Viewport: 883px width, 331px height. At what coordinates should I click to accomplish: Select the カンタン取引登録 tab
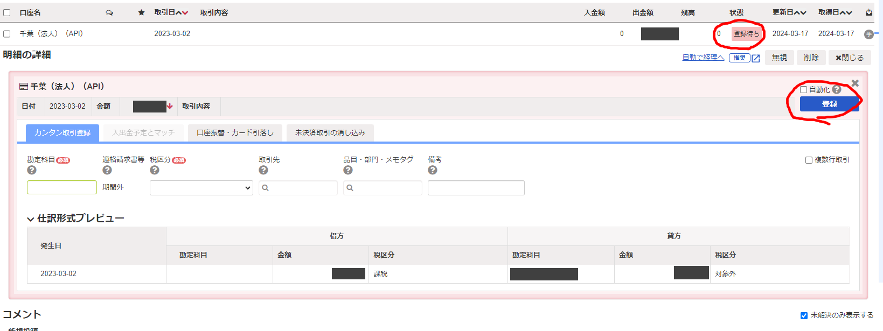click(62, 133)
